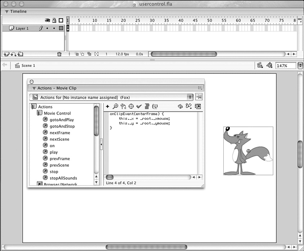Click the Delete Layer trash icon
304x251 pixels.
coord(59,54)
